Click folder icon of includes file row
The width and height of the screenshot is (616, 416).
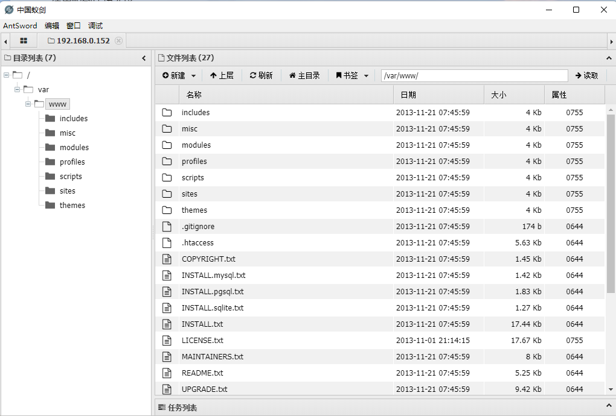[167, 113]
